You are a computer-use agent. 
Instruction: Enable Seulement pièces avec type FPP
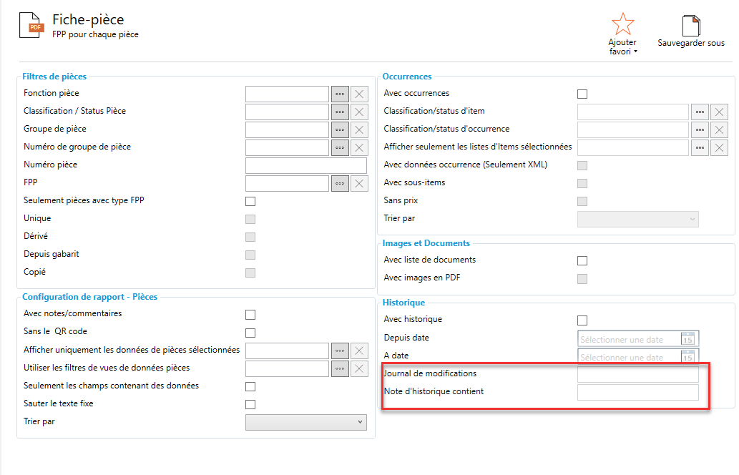[x=250, y=201]
